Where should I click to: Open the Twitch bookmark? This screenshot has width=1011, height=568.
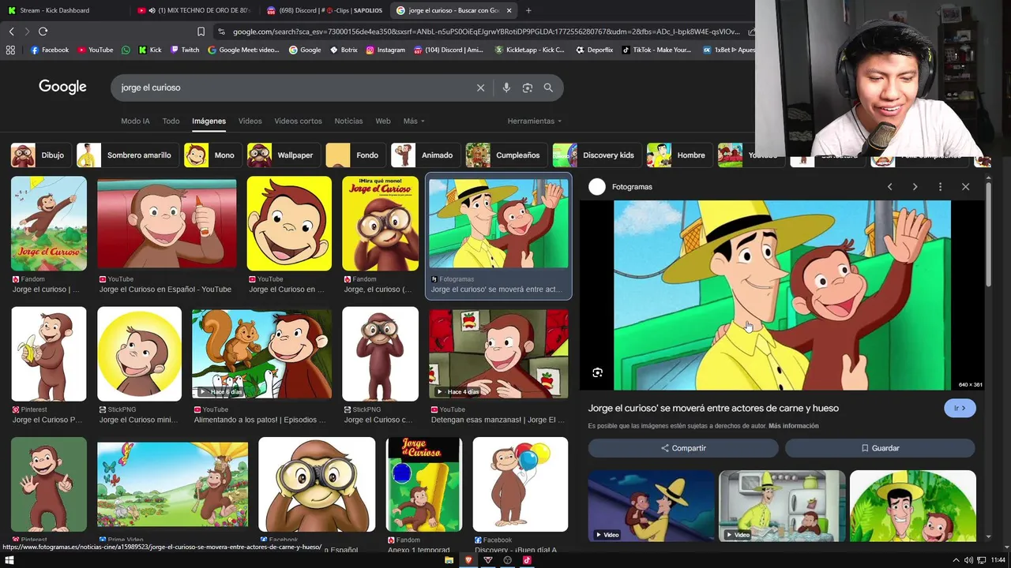click(185, 50)
